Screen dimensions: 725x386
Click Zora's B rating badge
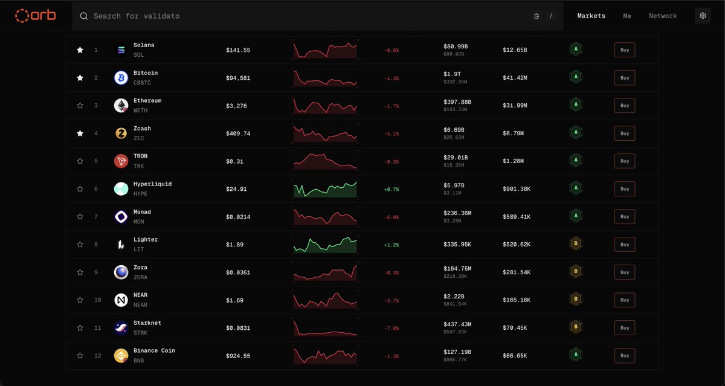(x=576, y=272)
